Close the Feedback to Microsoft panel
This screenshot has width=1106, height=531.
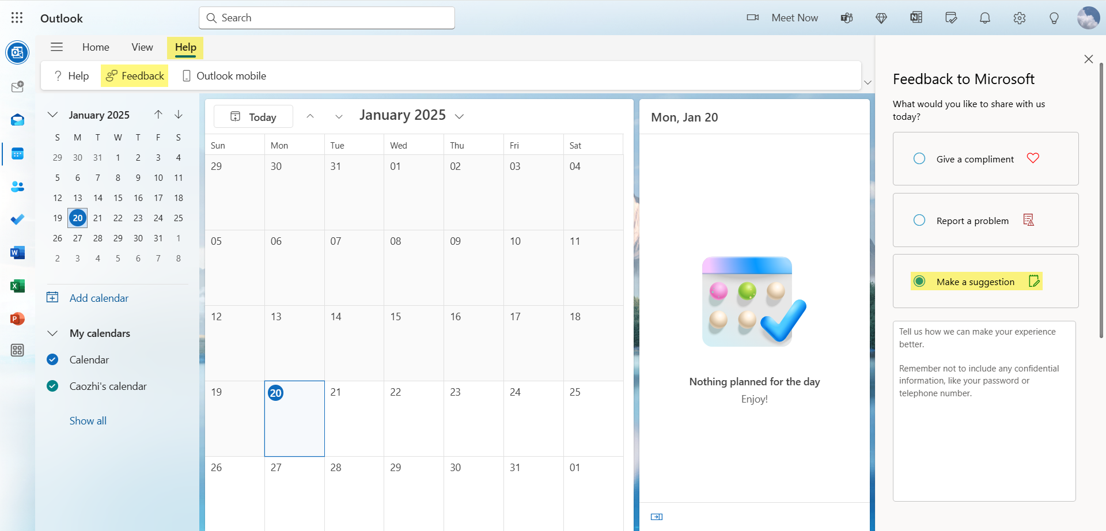coord(1088,59)
